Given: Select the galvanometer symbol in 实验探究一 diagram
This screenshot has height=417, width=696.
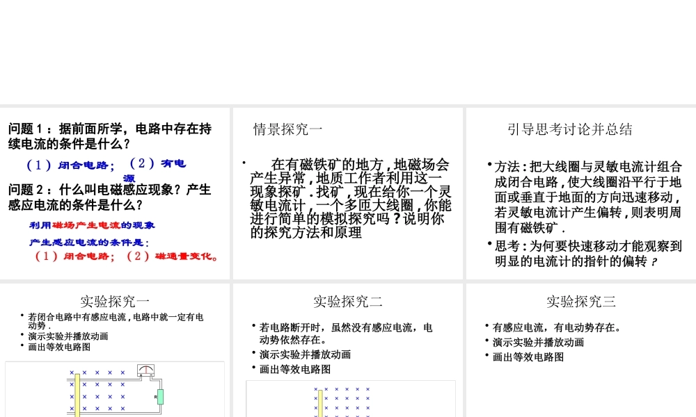Looking at the screenshot, I should point(145,370).
